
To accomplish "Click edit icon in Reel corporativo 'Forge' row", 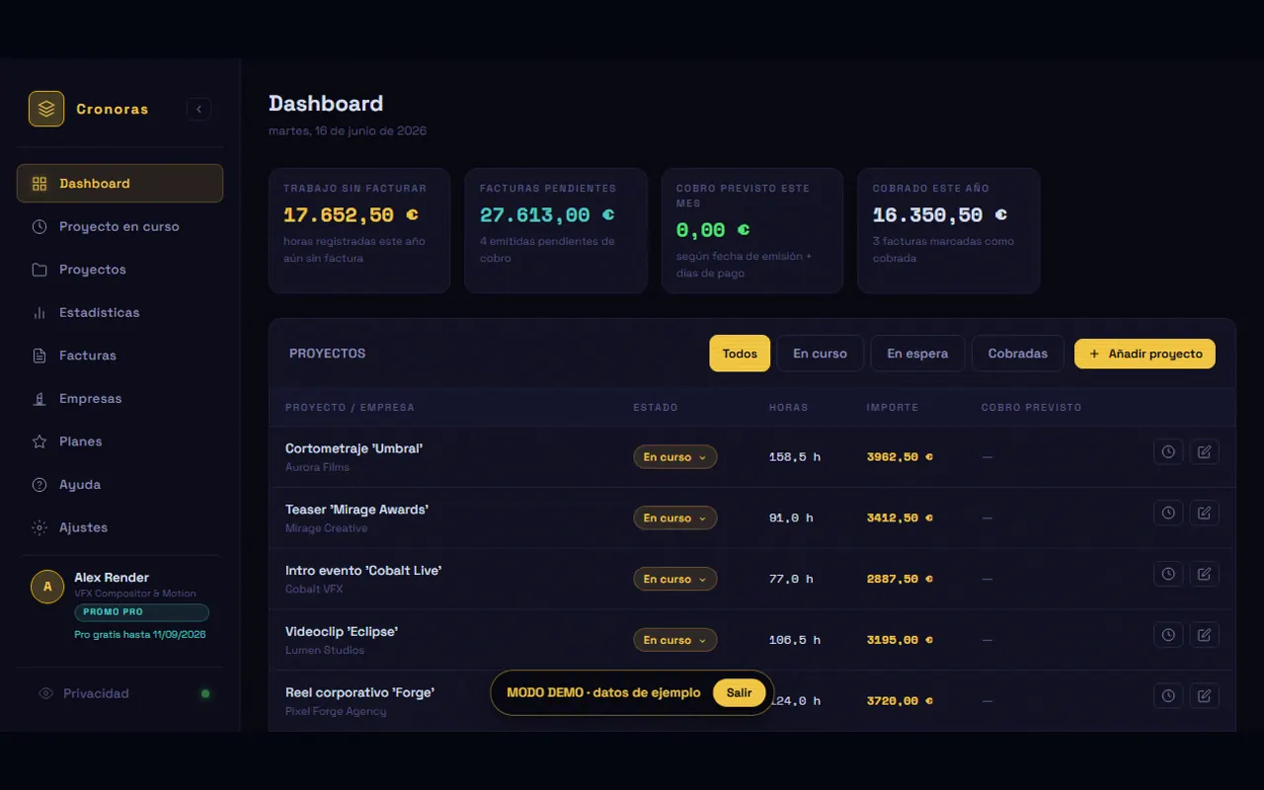I will [1204, 696].
